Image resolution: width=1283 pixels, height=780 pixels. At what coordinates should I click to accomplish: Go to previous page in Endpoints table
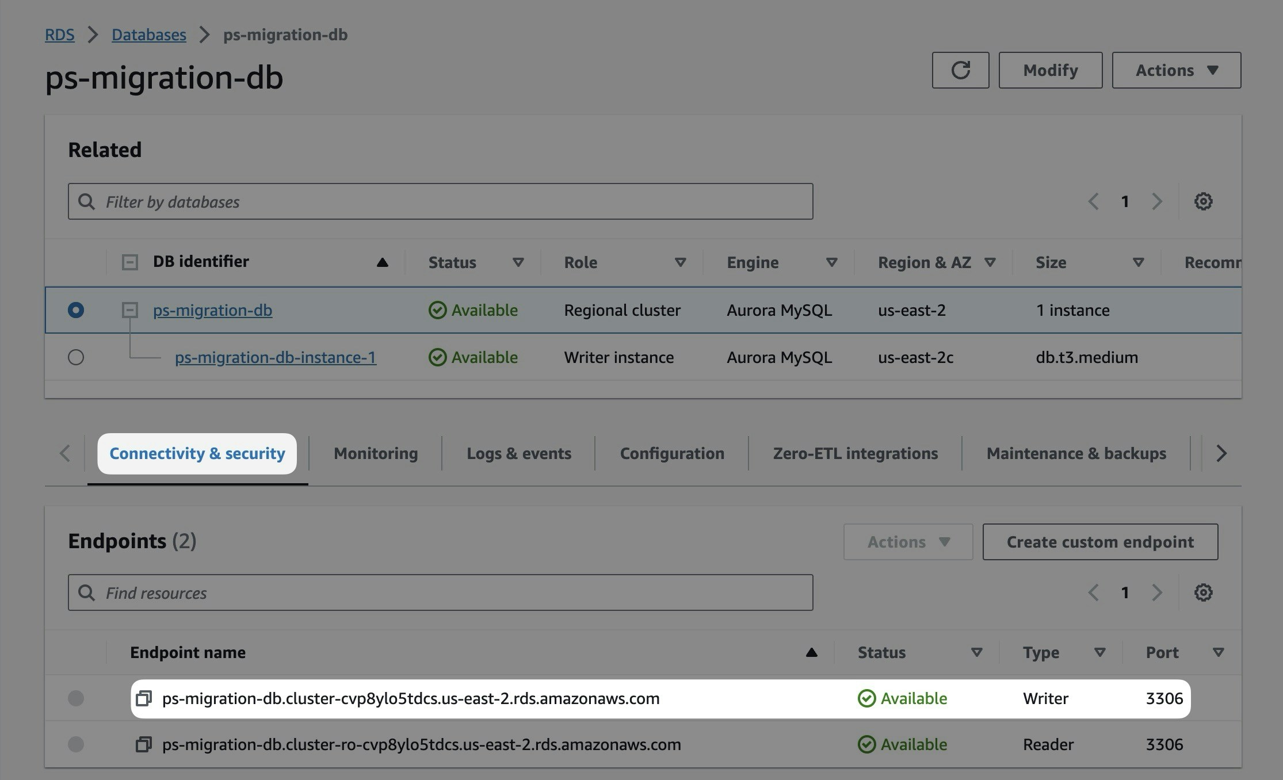(1094, 592)
